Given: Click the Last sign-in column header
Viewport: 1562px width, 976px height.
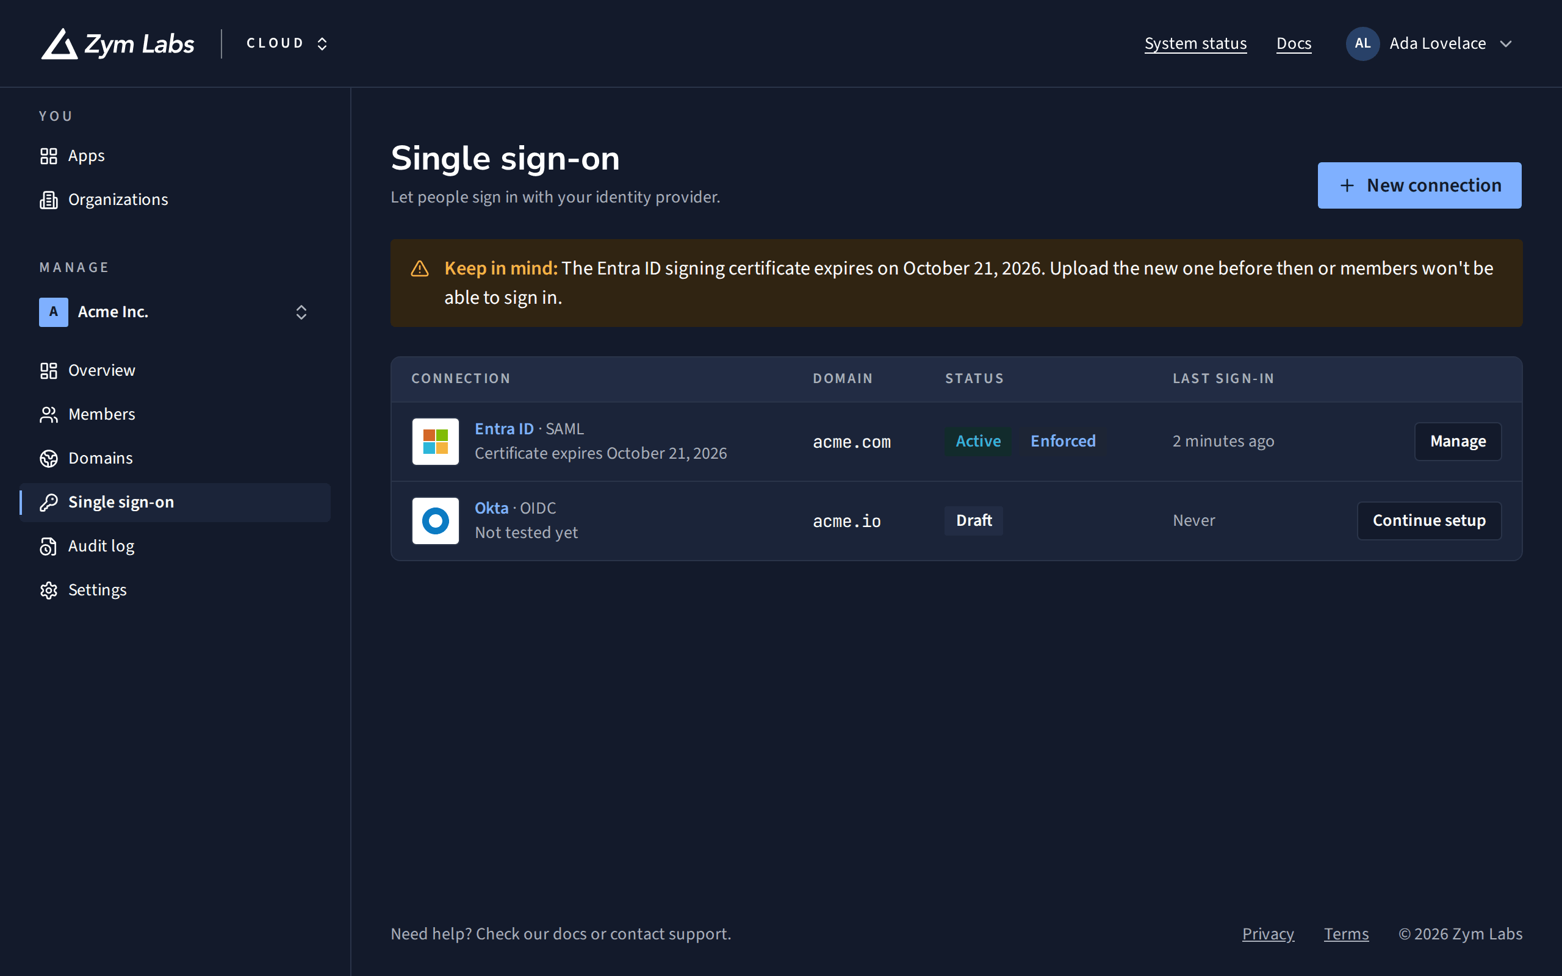Looking at the screenshot, I should click(1223, 379).
